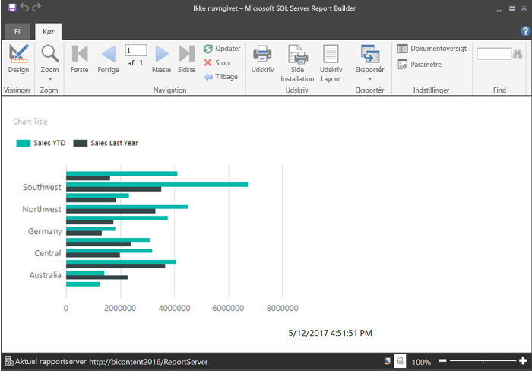
Task: Click the 2000000 axis value
Action: coord(120,308)
